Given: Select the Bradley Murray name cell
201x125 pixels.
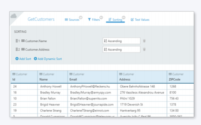Looking at the screenshot, I should (53, 92).
